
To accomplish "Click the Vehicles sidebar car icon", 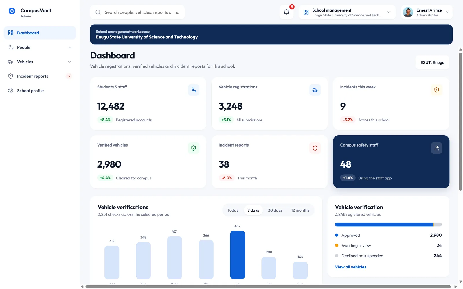I will click(11, 62).
